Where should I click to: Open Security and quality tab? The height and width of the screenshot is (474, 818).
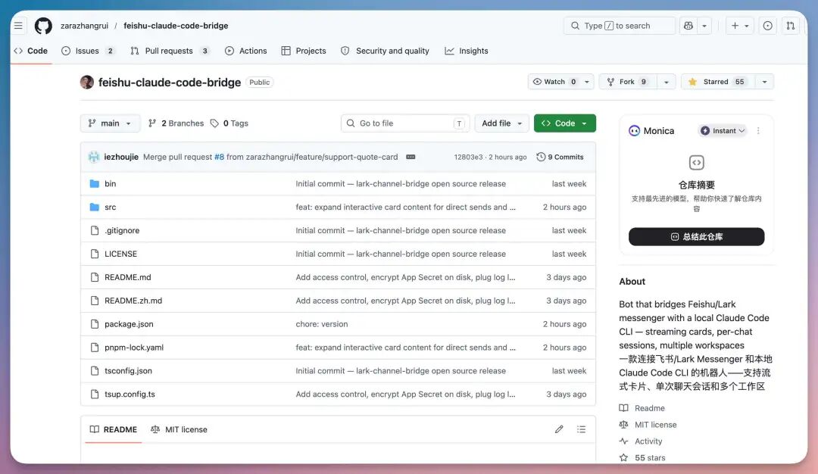385,51
